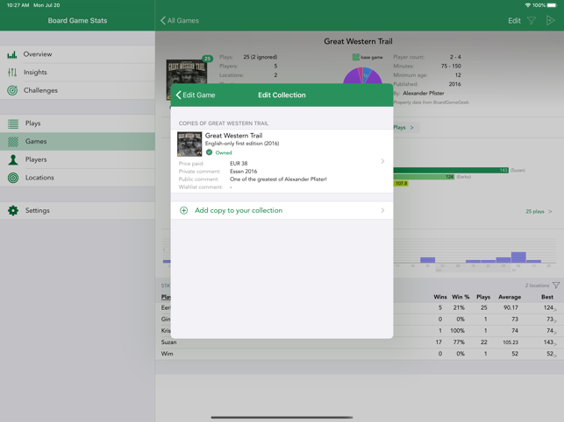The image size is (564, 422).
Task: Click the price paid value EUR 38
Action: tap(239, 164)
